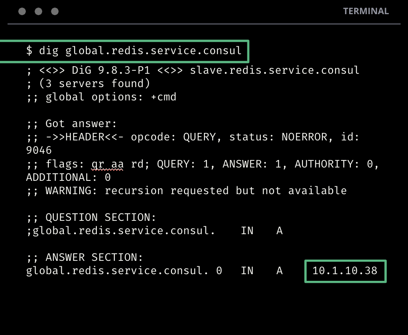Screen dimensions: 408x335
Task: Click slave.redis.service.consul in the DiG banner
Action: [x=275, y=70]
